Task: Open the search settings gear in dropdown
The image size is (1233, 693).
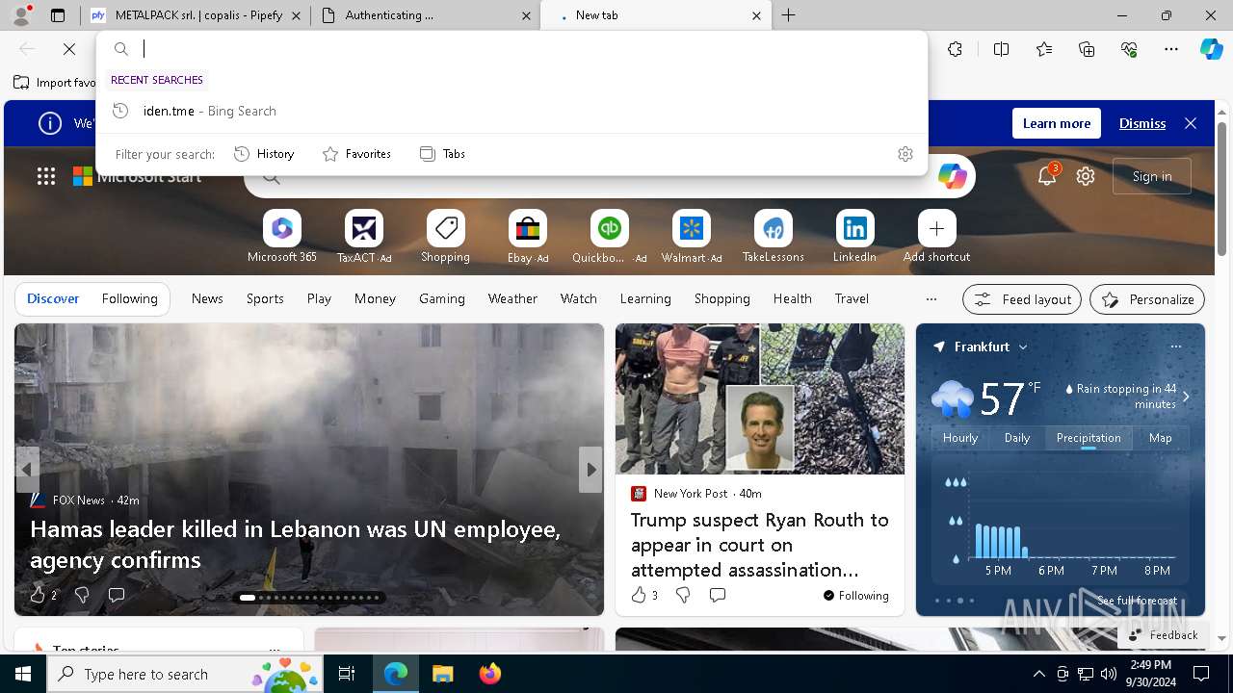Action: pyautogui.click(x=905, y=154)
